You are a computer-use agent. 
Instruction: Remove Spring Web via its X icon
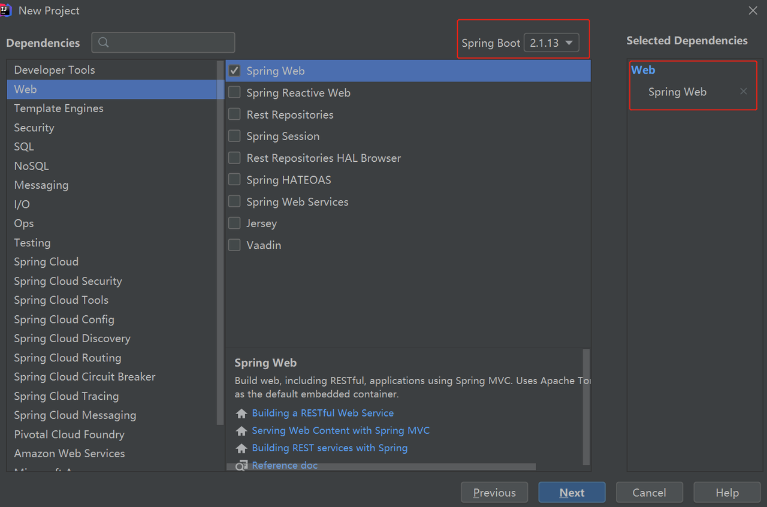(x=744, y=91)
